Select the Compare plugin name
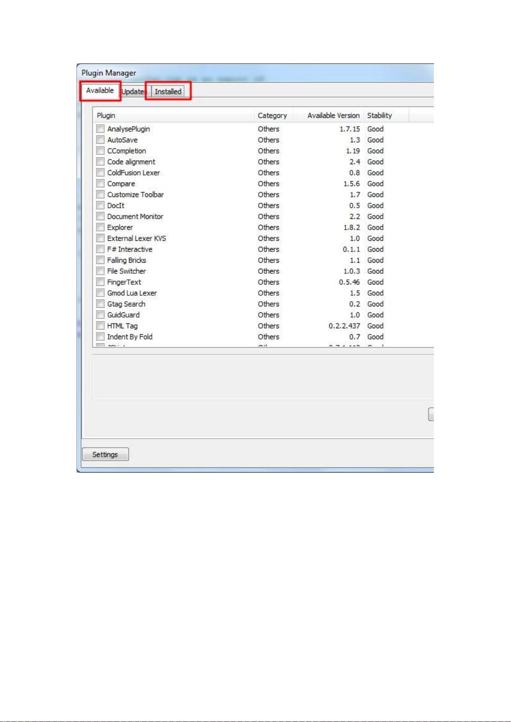The image size is (511, 722). pyautogui.click(x=121, y=184)
